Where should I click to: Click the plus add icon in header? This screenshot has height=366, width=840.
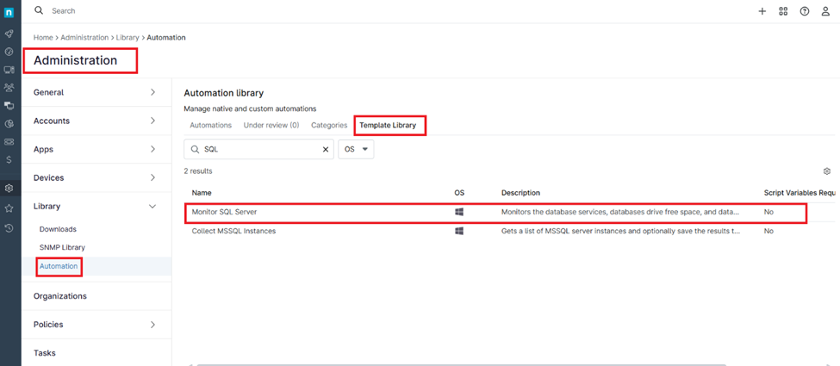[x=762, y=11]
